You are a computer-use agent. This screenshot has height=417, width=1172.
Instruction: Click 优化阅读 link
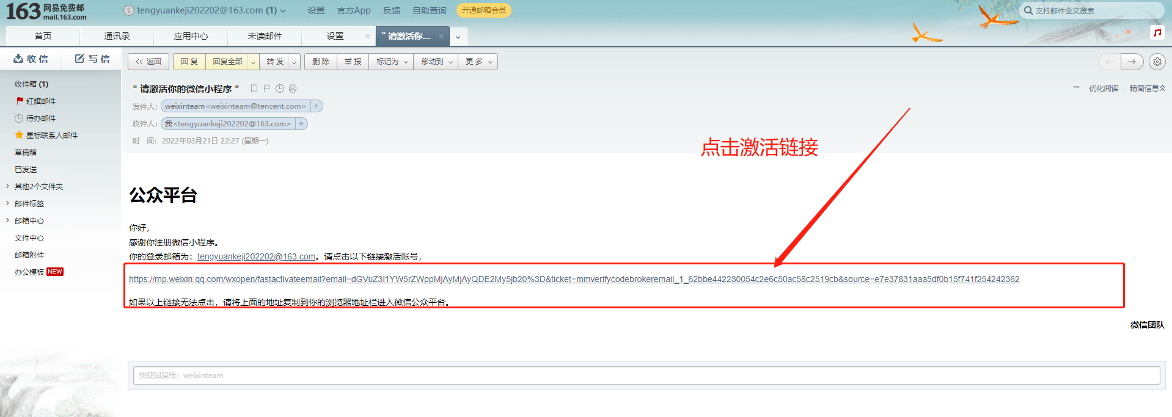coord(1104,89)
